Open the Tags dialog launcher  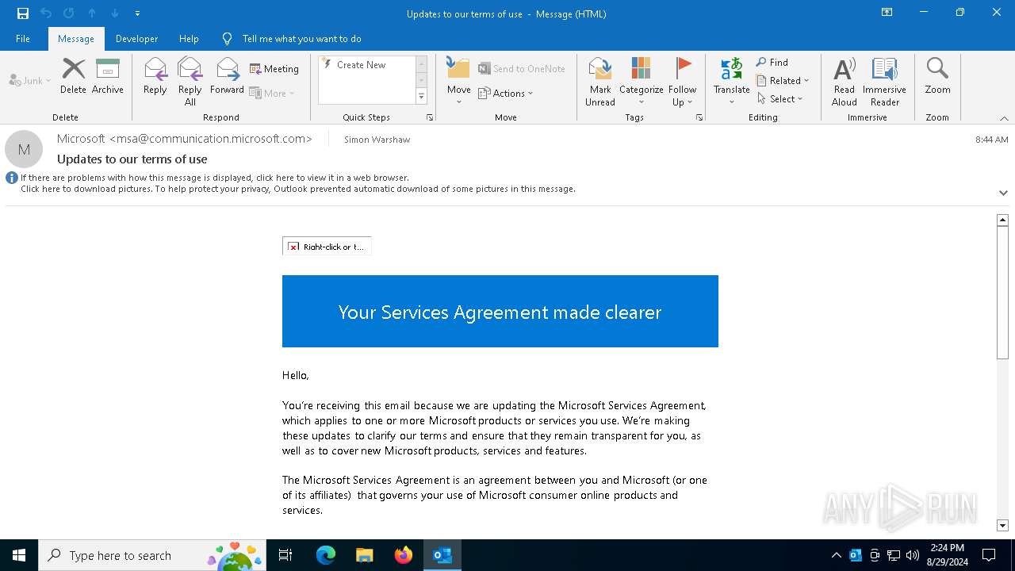699,117
